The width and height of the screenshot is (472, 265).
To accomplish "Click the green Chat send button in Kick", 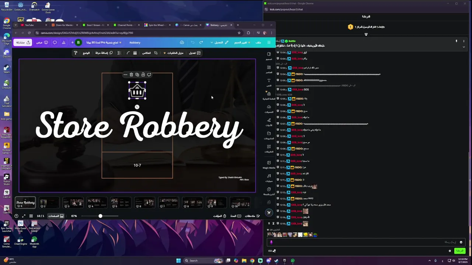I will pyautogui.click(x=459, y=251).
